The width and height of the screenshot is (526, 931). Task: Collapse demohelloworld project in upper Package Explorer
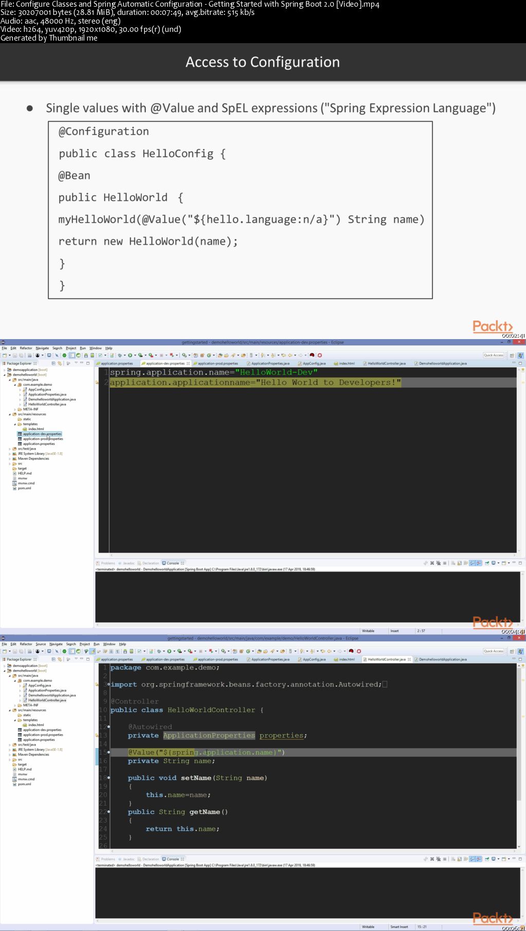(x=5, y=375)
